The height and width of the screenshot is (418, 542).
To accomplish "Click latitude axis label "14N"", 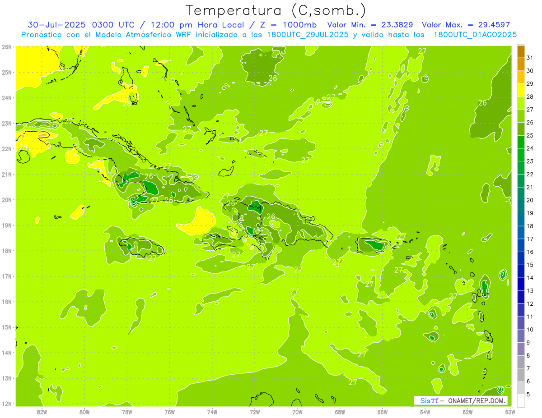I will point(6,353).
